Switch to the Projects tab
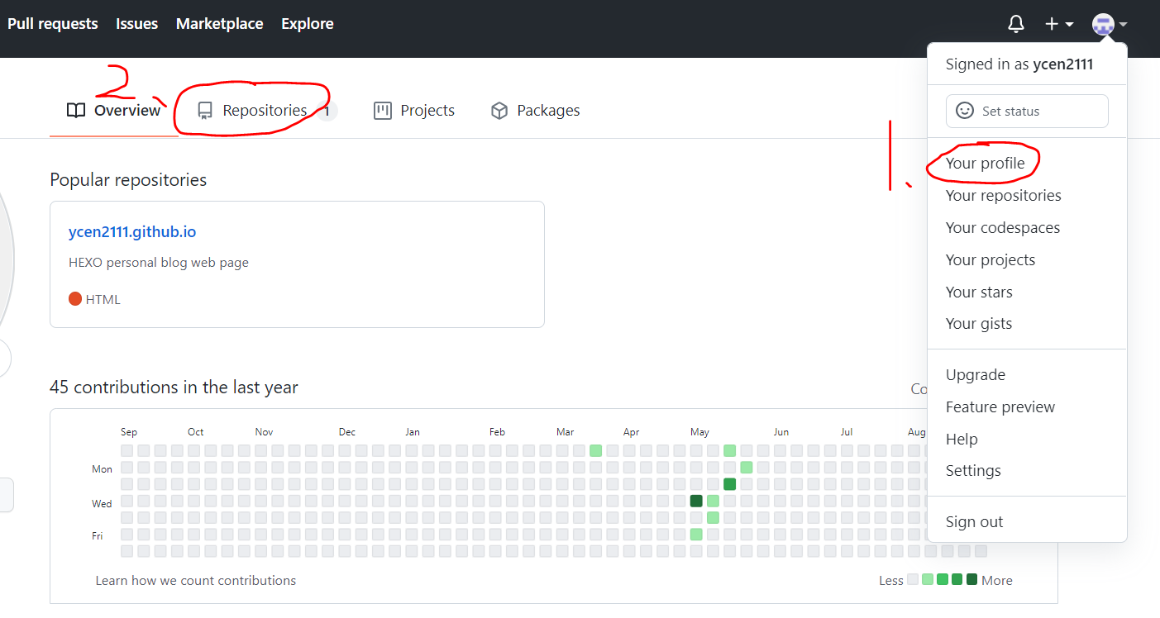This screenshot has height=618, width=1160. point(414,111)
